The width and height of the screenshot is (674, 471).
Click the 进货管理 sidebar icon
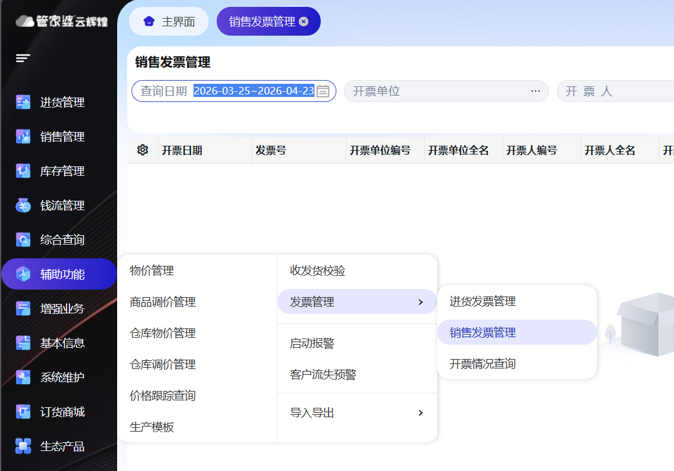(23, 102)
